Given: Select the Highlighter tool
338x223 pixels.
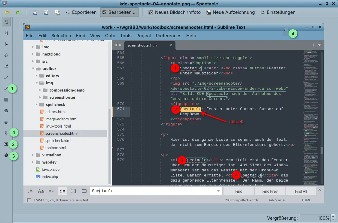Looking at the screenshot, I should pos(6,66).
